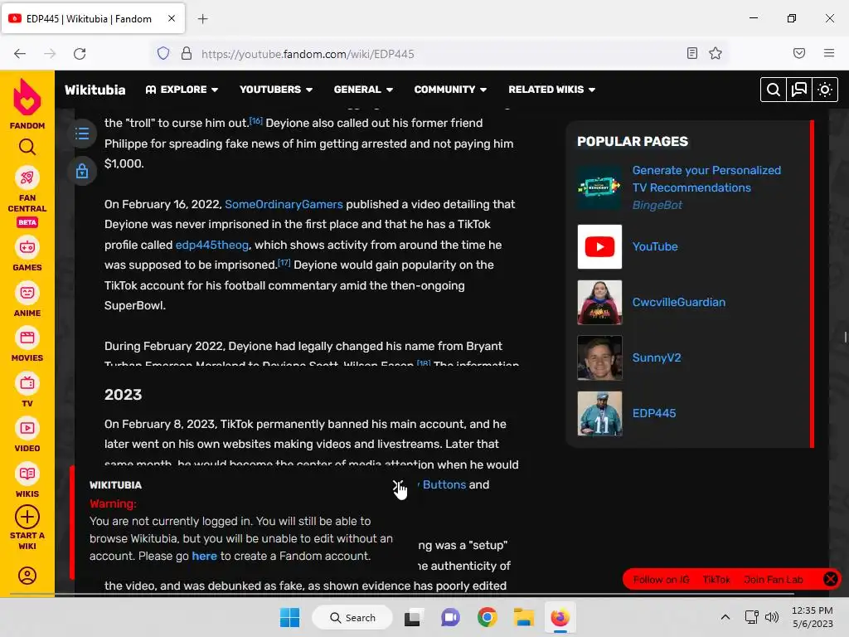Image resolution: width=849 pixels, height=637 pixels.
Task: Open Task View from the taskbar
Action: point(413,617)
